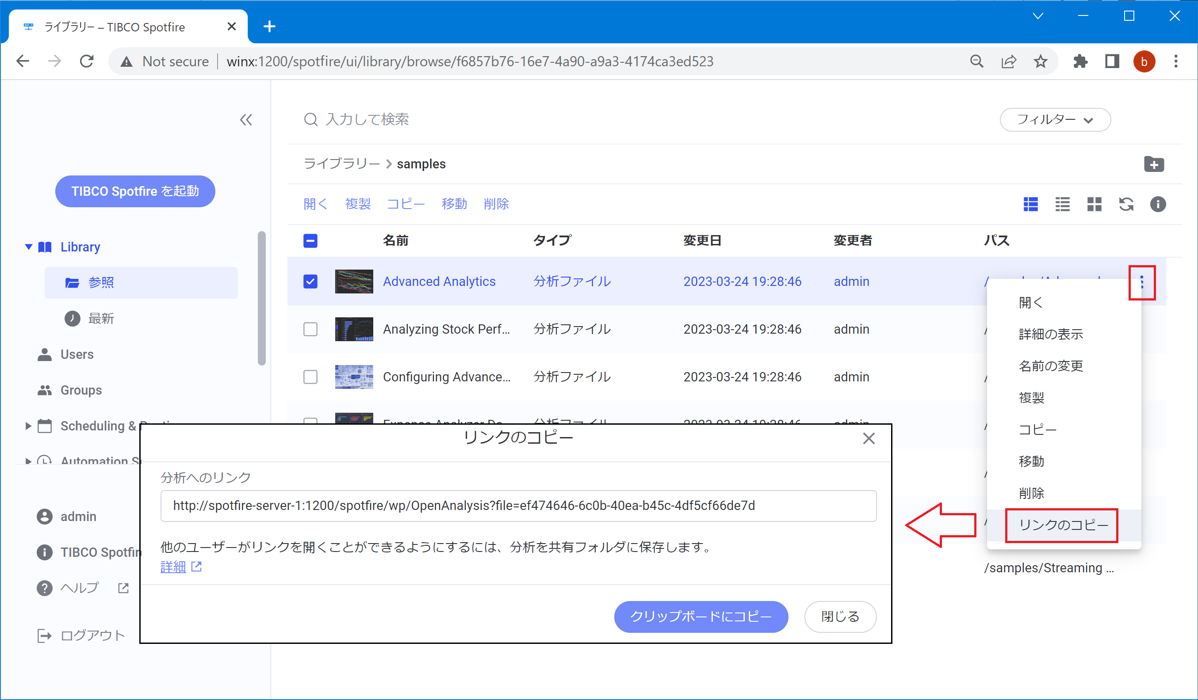The height and width of the screenshot is (700, 1198).
Task: Open the Chrome three-dot menu
Action: (x=1175, y=61)
